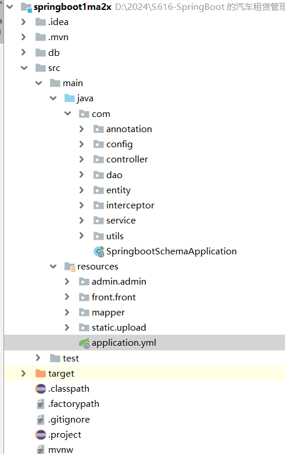Viewport: 285px width, 454px height.
Task: Expand the service package chevron
Action: coord(81,221)
